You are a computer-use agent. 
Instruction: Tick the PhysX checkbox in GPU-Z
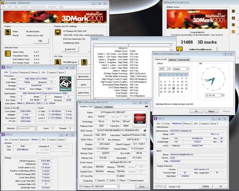[118, 181]
